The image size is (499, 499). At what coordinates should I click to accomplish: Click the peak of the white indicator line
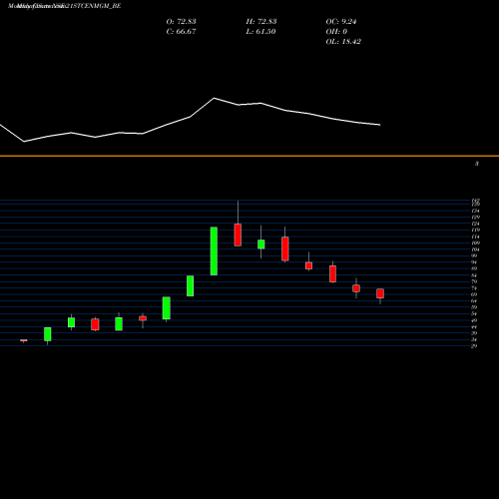pos(214,98)
